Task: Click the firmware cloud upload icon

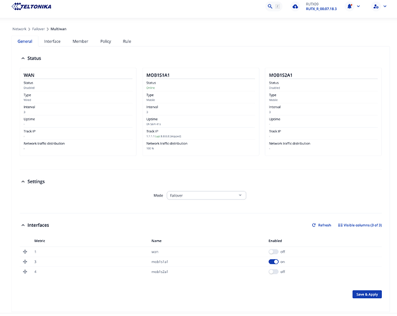Action: click(x=295, y=7)
